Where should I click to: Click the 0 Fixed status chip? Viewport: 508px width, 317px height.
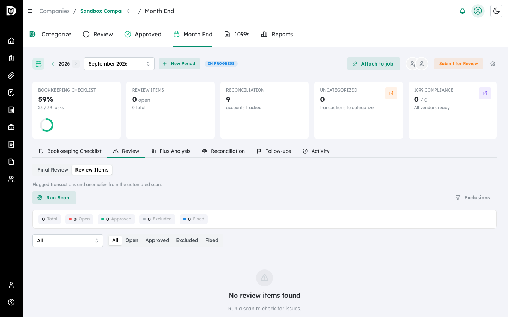click(194, 219)
